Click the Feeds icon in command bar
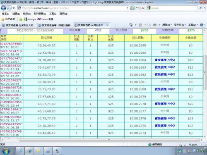This screenshot has height=155, width=207. (140, 25)
